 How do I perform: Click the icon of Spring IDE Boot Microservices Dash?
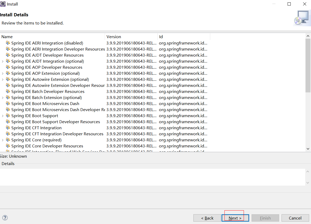[x=8, y=103]
